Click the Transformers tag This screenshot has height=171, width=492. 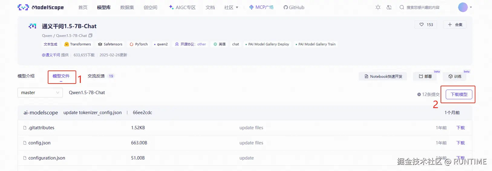point(78,44)
